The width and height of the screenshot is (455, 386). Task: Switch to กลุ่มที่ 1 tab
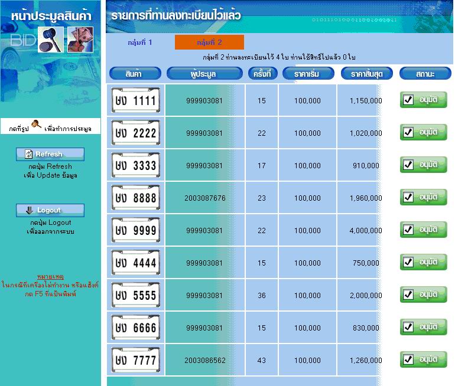pyautogui.click(x=140, y=42)
